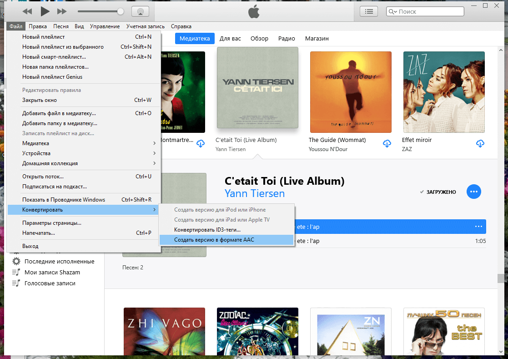Screen dimensions: 508x359
Task: Open the Up Next list view
Action: [369, 11]
